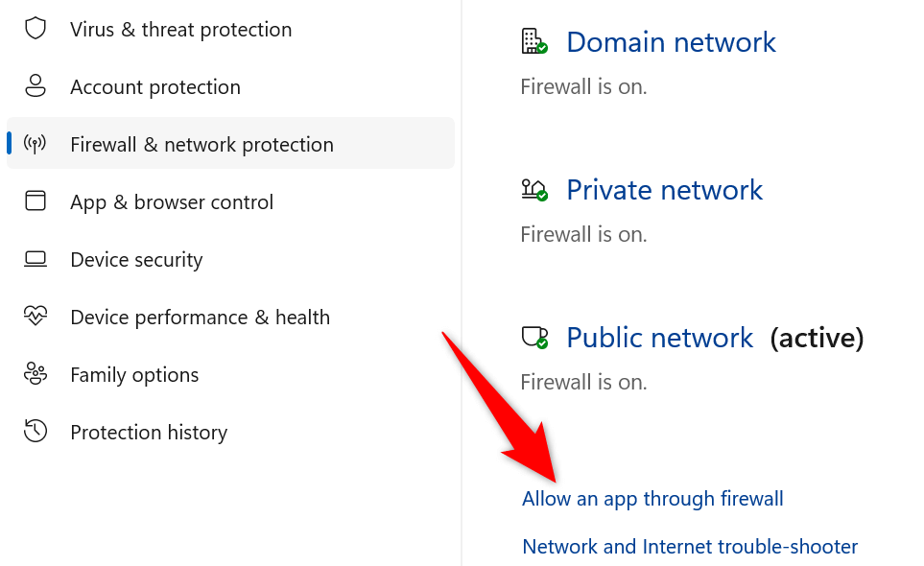The width and height of the screenshot is (924, 566).
Task: Click the App & browser control icon
Action: pos(36,201)
